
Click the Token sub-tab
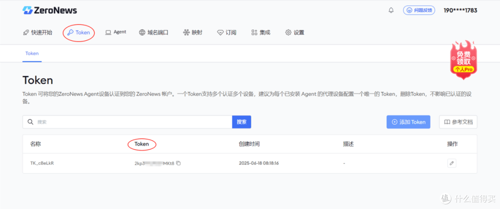[x=32, y=54]
